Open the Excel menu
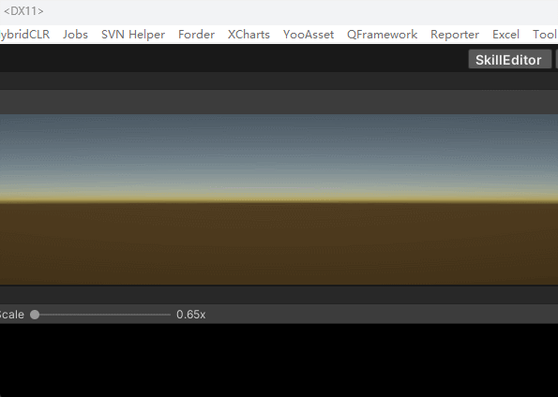 (x=505, y=35)
